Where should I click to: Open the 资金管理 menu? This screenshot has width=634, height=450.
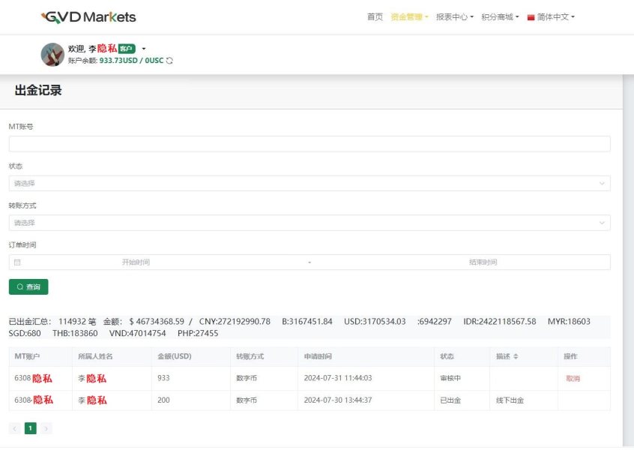tap(408, 17)
